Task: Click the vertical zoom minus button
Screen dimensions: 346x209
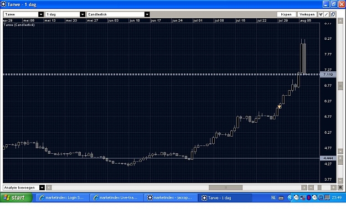Action: pos(340,180)
